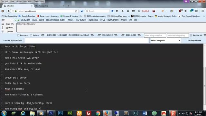
Task: Reload the page with the refresh icon
Action: click(x=76, y=11)
